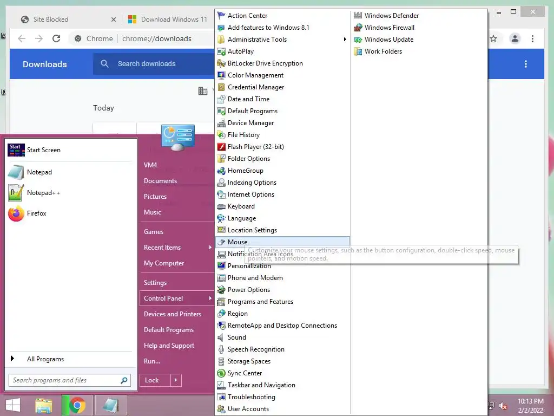Screen dimensions: 554x416
Task: Open Notepad window from the taskbar
Action: coord(110,405)
